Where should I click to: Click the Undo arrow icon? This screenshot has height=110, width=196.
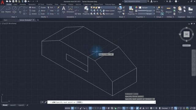tap(28, 1)
